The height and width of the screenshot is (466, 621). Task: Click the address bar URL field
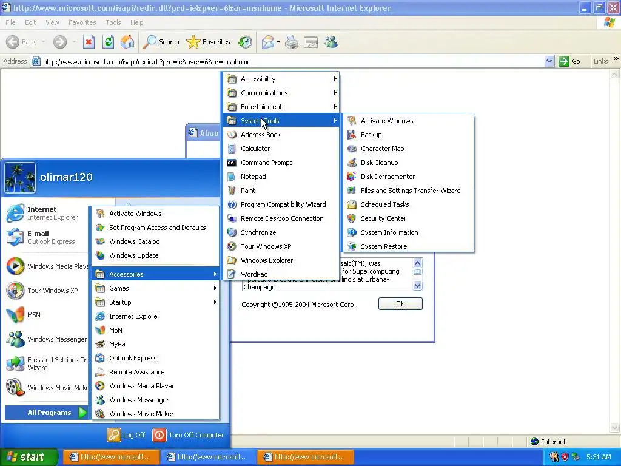coord(288,62)
